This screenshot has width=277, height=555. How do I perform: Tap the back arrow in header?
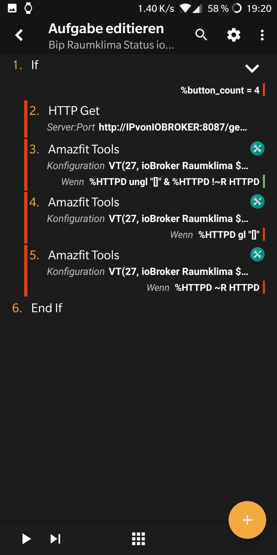[19, 35]
